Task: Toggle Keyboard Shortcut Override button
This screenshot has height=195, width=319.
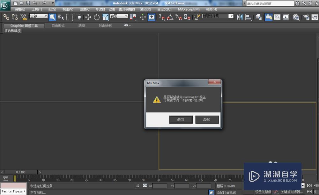Action: pos(152,17)
